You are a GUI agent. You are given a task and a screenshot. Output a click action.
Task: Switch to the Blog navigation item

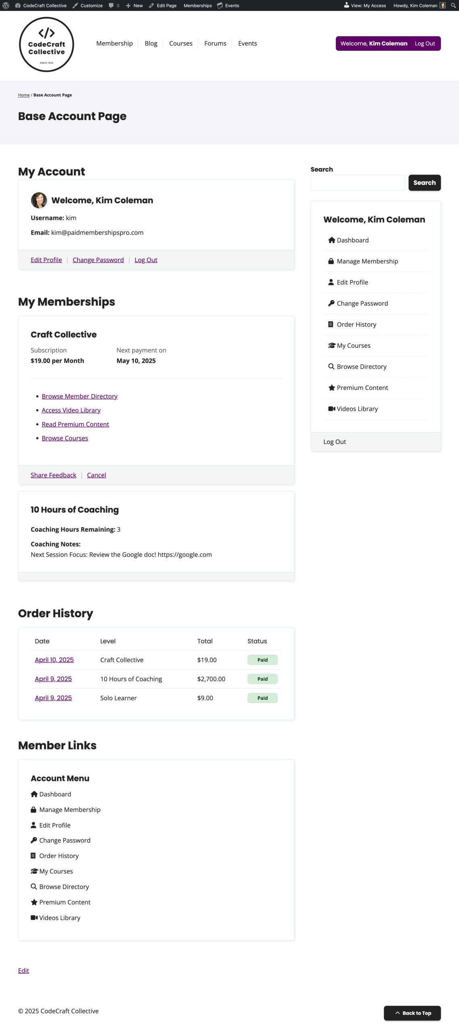click(151, 43)
